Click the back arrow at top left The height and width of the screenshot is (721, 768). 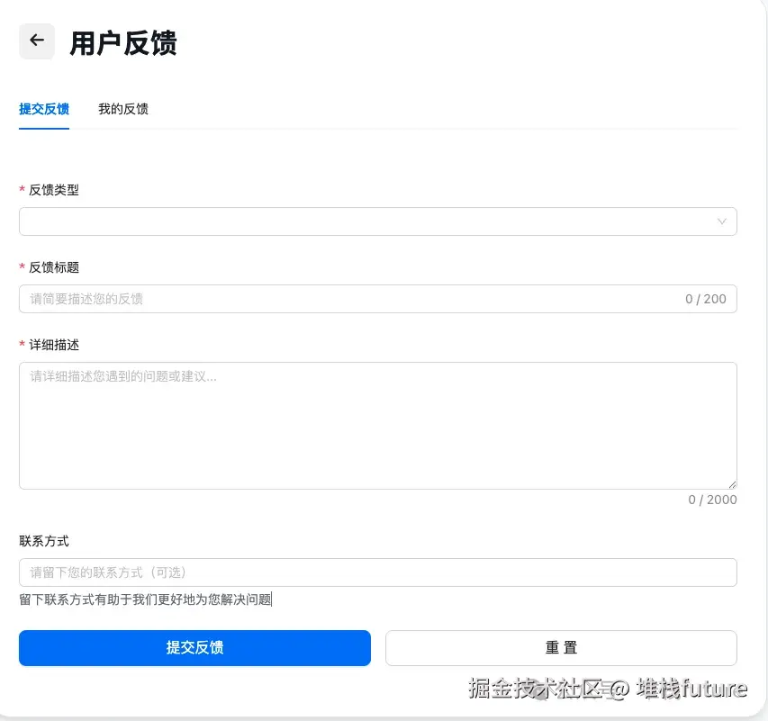(x=36, y=41)
